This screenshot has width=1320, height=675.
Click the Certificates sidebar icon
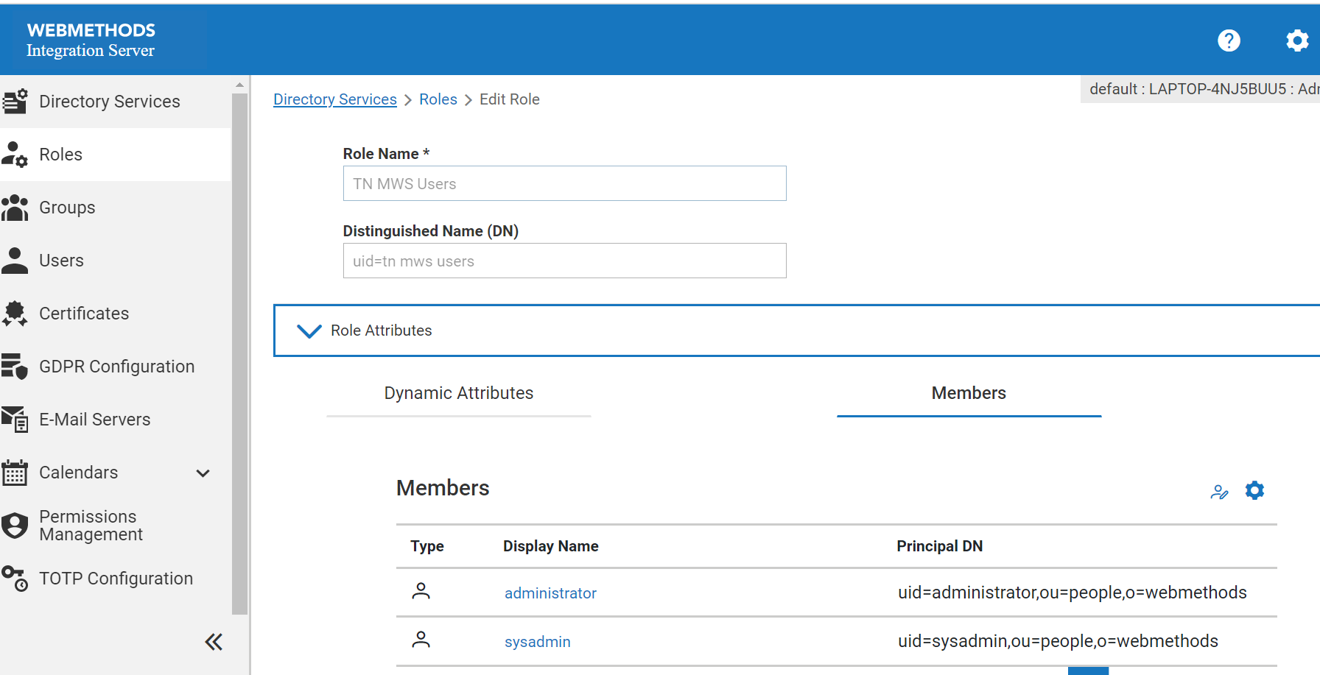[x=15, y=314]
